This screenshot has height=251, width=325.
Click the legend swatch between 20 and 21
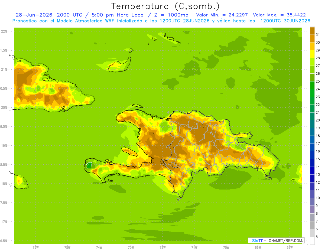312,116
